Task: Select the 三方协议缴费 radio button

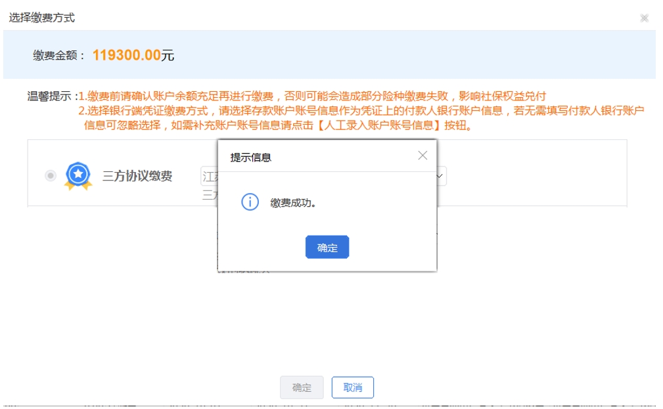Action: coord(51,176)
